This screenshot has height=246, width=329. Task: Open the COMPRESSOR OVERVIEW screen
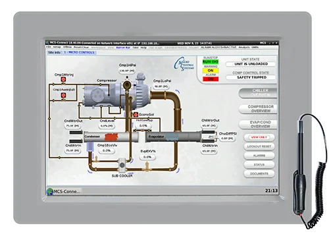pyautogui.click(x=259, y=109)
